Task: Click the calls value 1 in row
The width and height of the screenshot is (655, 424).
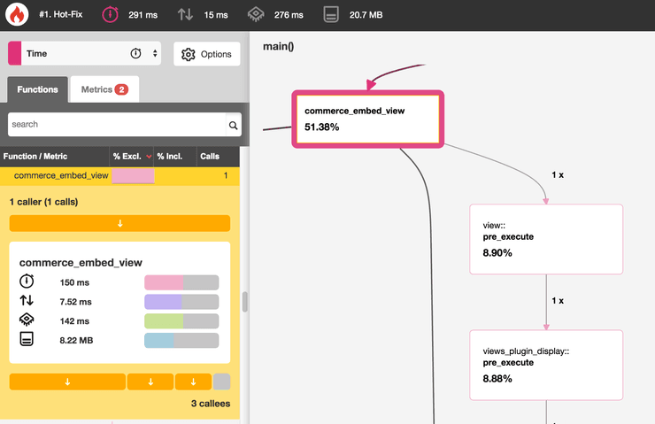Action: coord(226,175)
